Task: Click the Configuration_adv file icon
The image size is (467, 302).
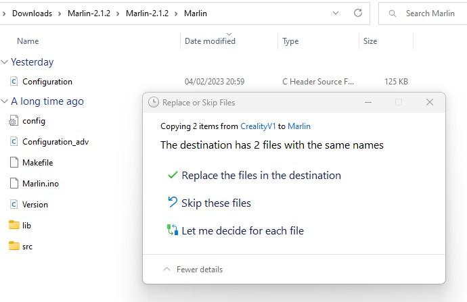Action: pos(14,142)
